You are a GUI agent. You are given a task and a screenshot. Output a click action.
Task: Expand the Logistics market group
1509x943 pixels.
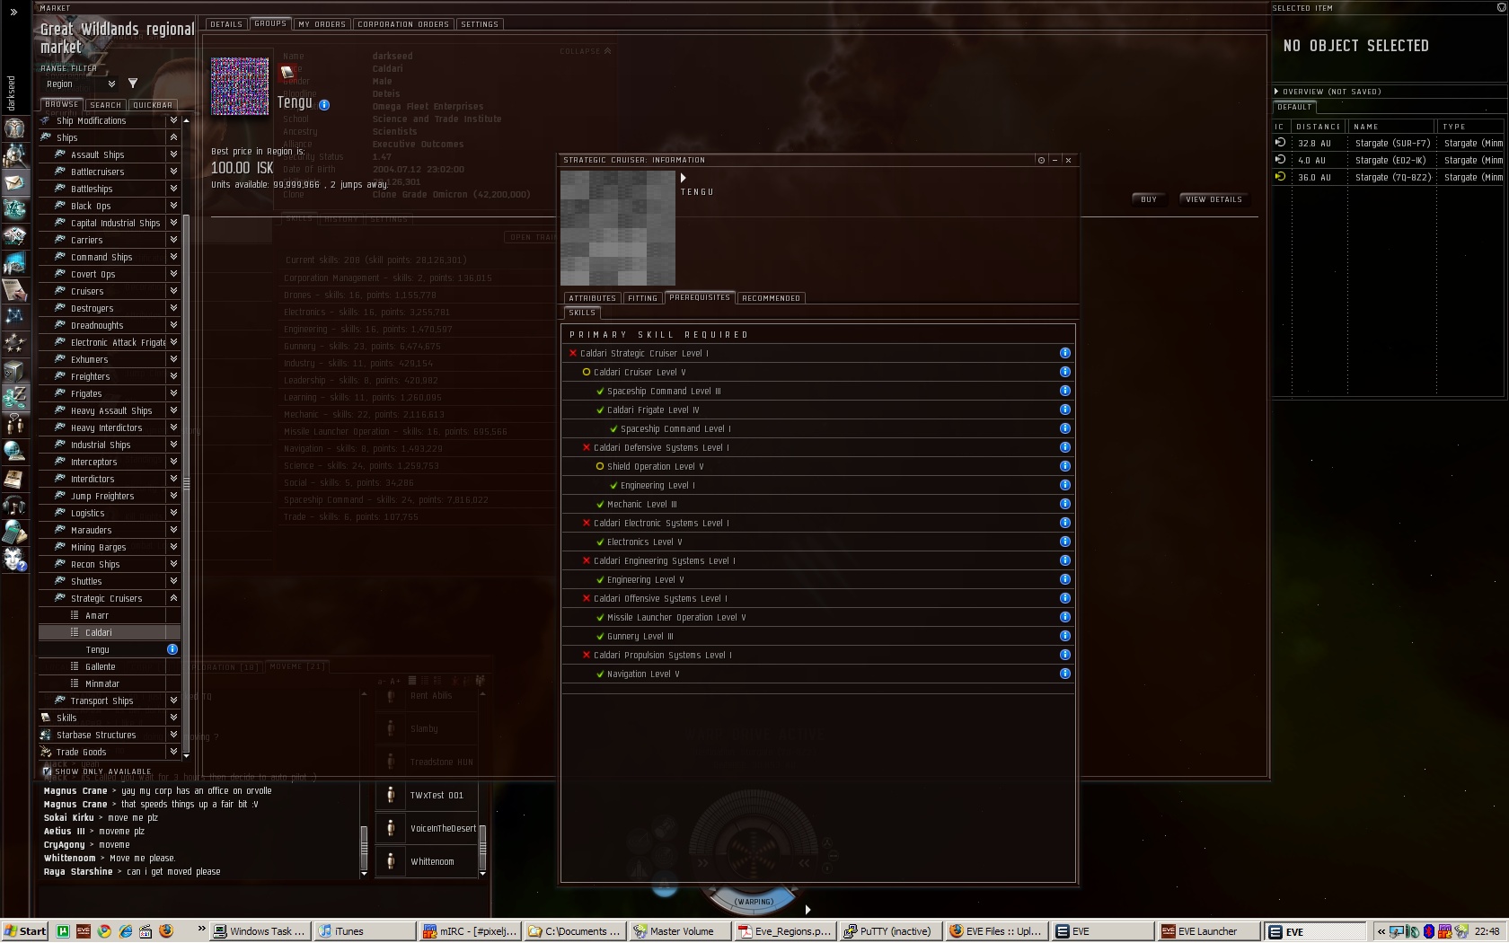[x=173, y=513]
